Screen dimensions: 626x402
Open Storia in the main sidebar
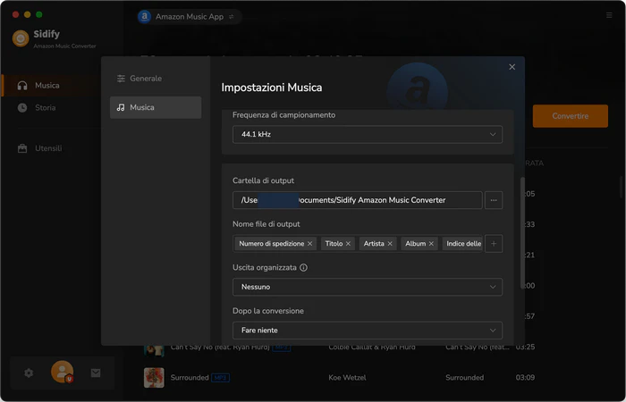[x=45, y=108]
